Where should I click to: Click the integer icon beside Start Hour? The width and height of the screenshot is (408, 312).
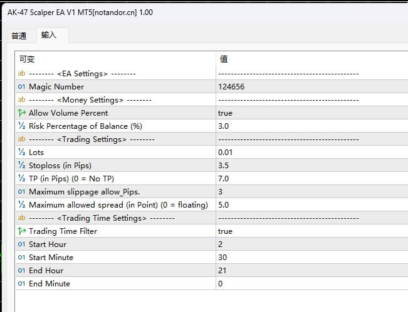[21, 244]
